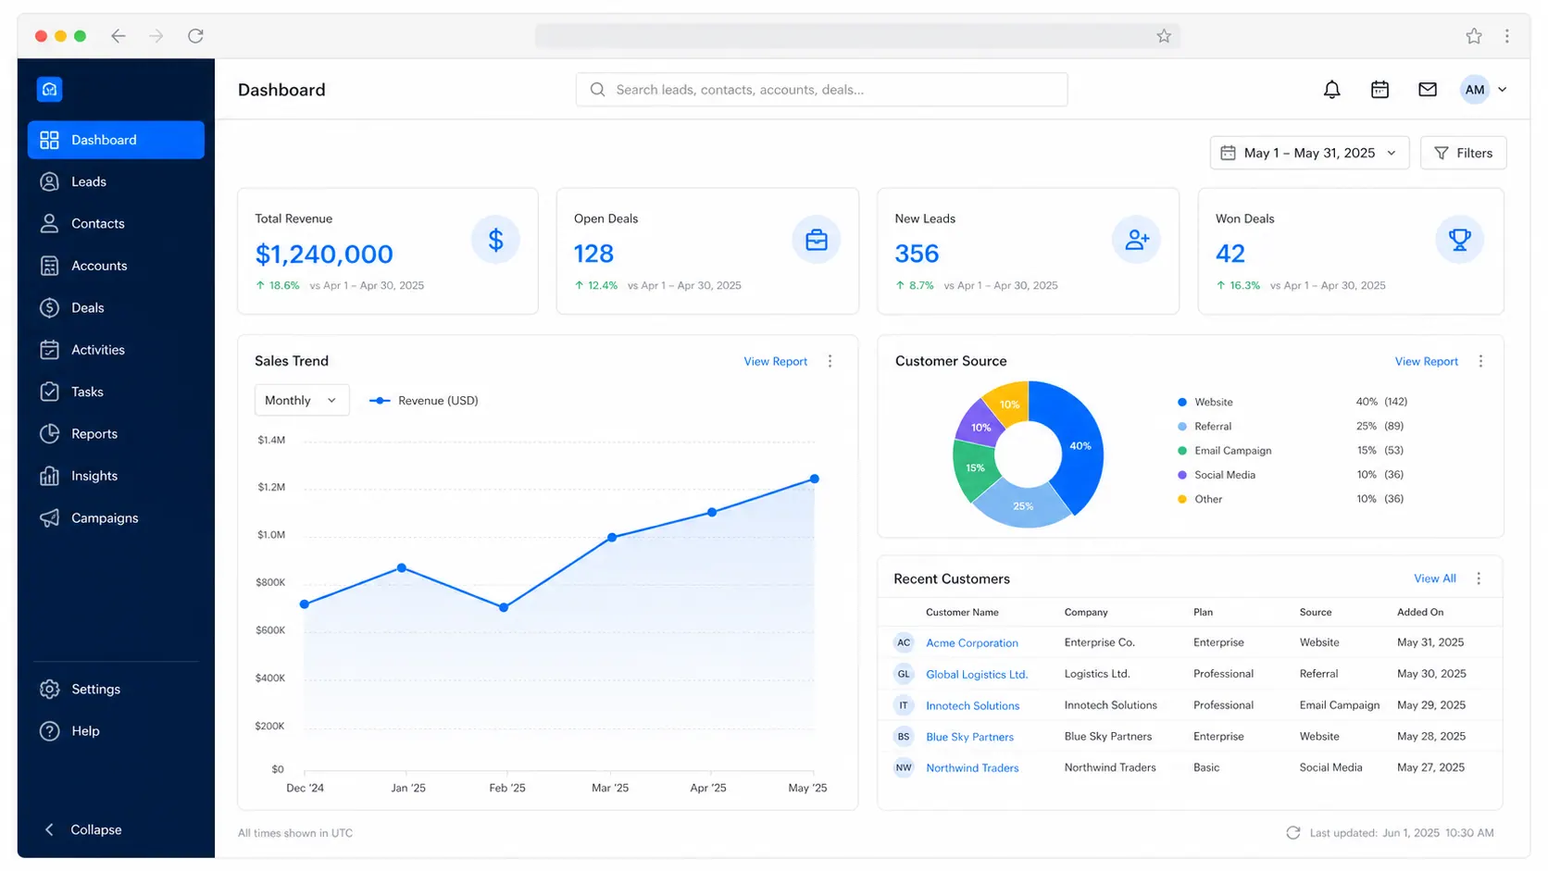Open browser three-dot menu
This screenshot has width=1548, height=871.
coord(1507,36)
